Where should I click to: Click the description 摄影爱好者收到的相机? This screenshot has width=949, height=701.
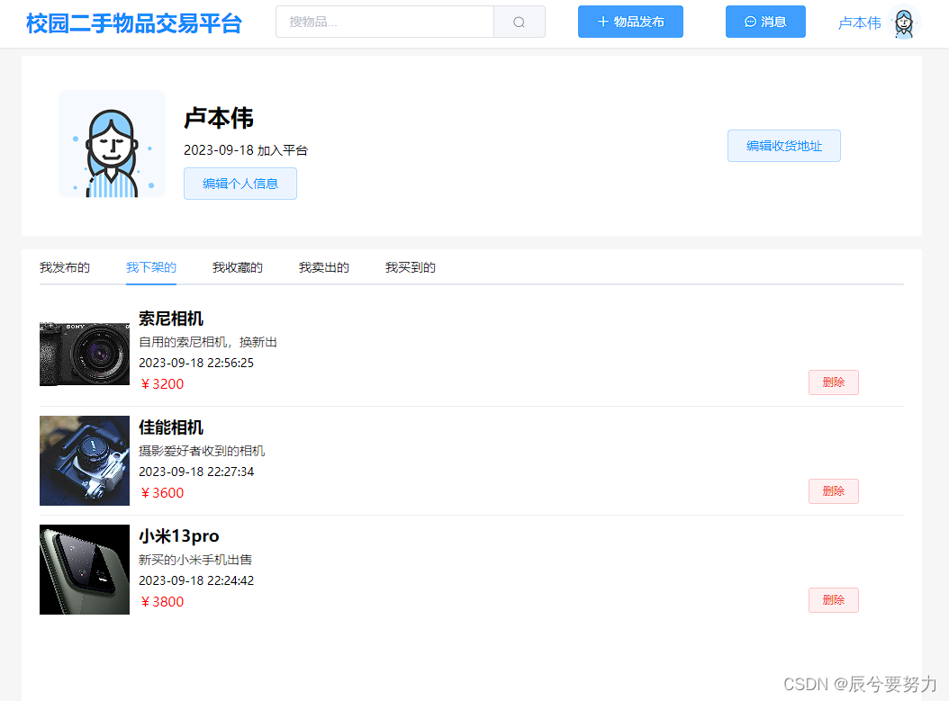coord(202,451)
